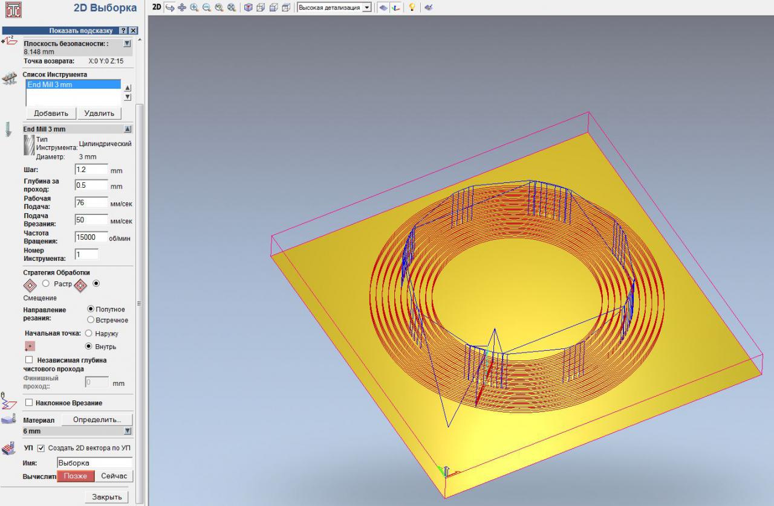Click the Имя field containing Выборка
Screen dimensions: 774x506
(x=94, y=463)
